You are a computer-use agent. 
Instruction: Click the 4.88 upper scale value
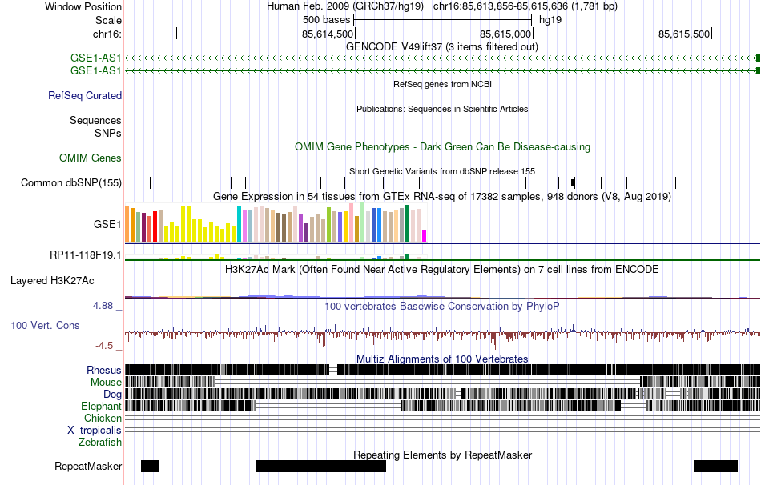coord(103,306)
